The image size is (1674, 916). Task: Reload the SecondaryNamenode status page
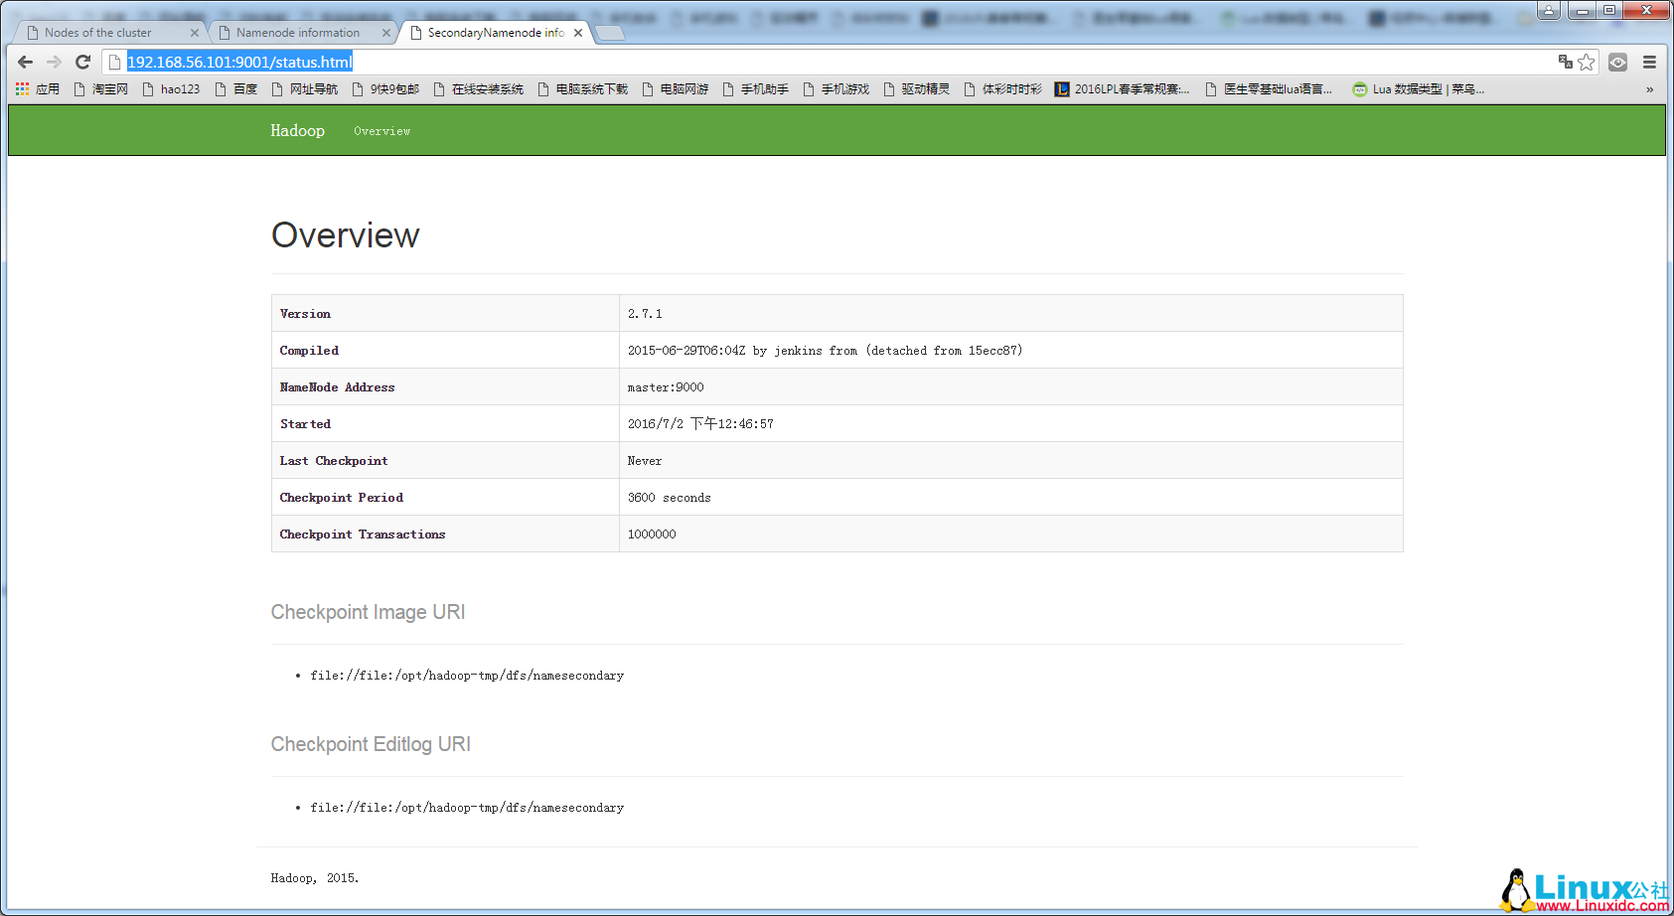point(82,62)
